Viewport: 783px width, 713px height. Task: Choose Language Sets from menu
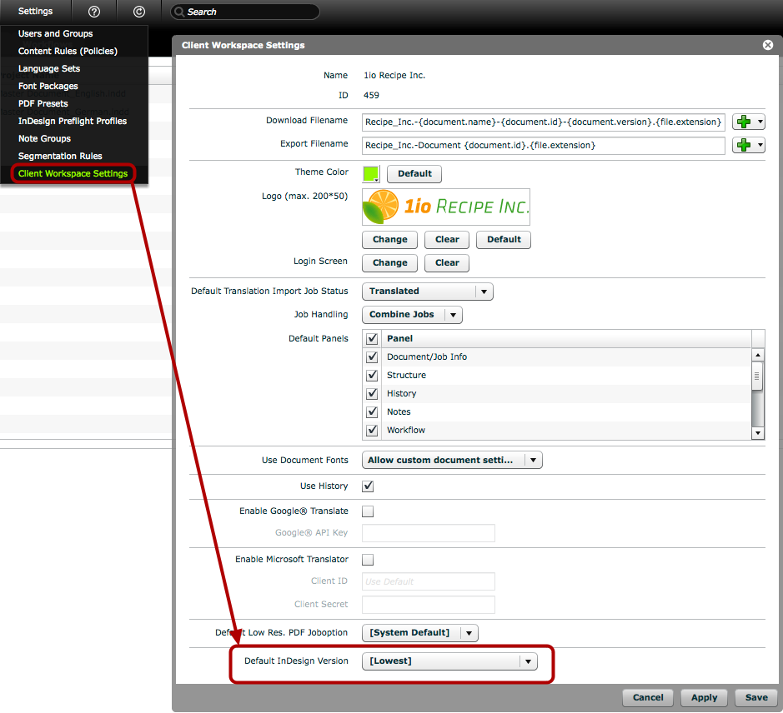pos(49,68)
